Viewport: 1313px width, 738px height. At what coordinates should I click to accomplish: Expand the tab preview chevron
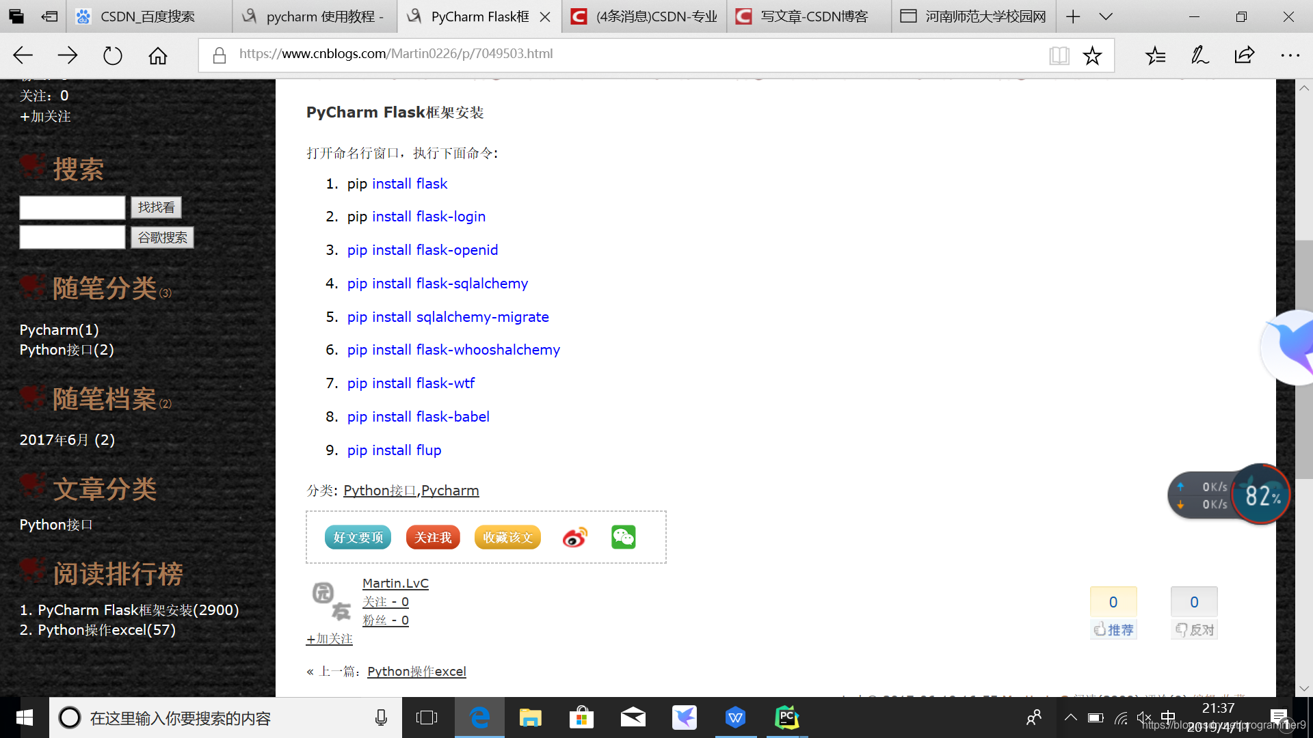tap(1106, 16)
